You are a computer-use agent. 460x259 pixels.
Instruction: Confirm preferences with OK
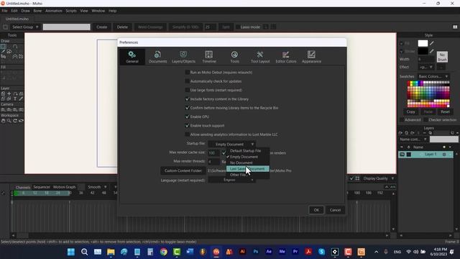point(316,210)
